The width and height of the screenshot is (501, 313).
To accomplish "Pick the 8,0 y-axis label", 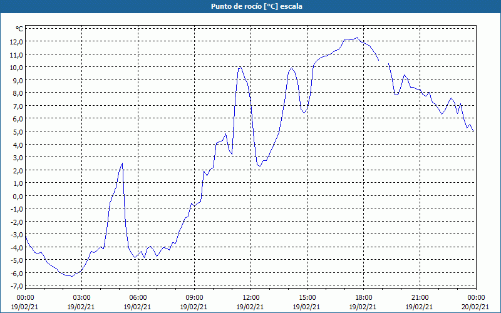I will pyautogui.click(x=18, y=93).
